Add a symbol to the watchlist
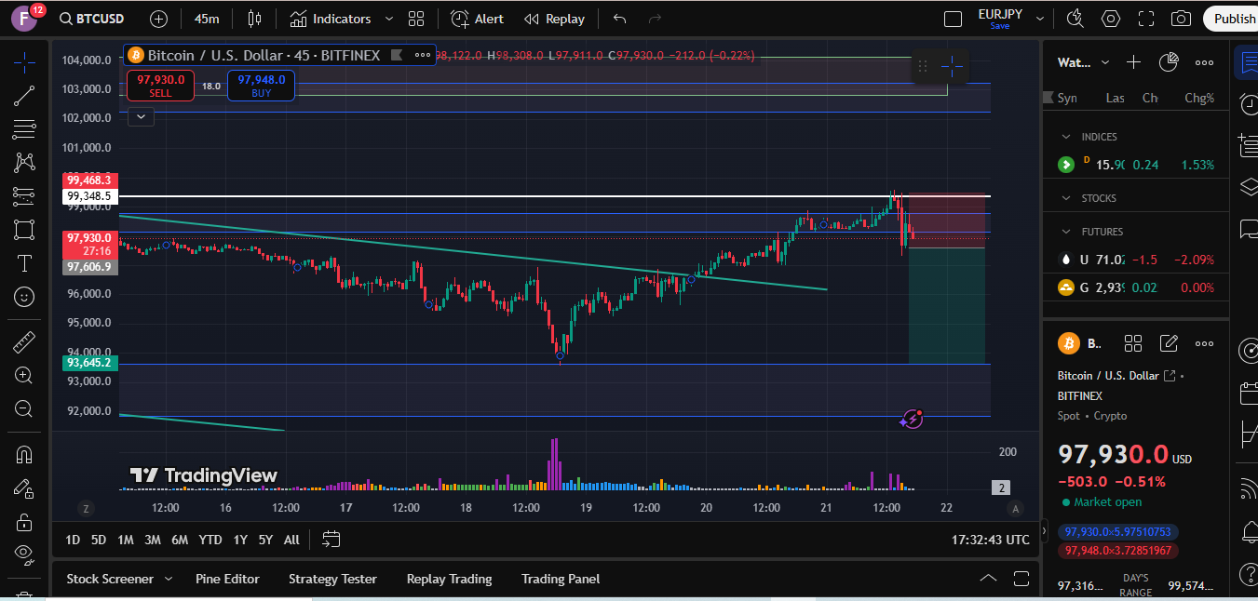This screenshot has height=601, width=1258. point(1133,62)
